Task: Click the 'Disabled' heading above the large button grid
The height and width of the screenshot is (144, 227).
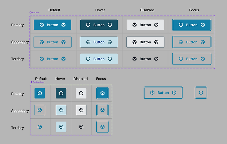Action: point(147,10)
